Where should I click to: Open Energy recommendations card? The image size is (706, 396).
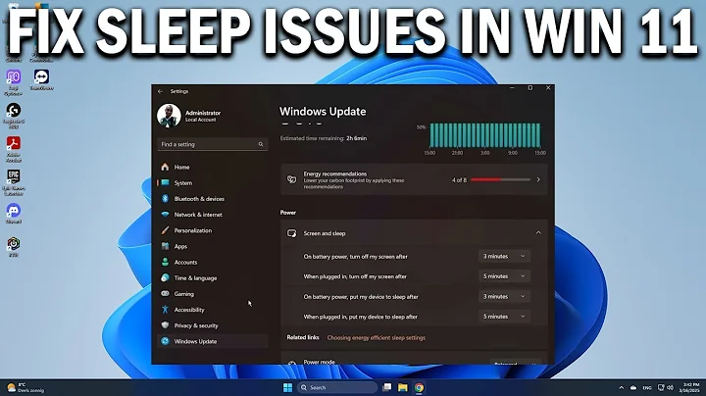[414, 179]
